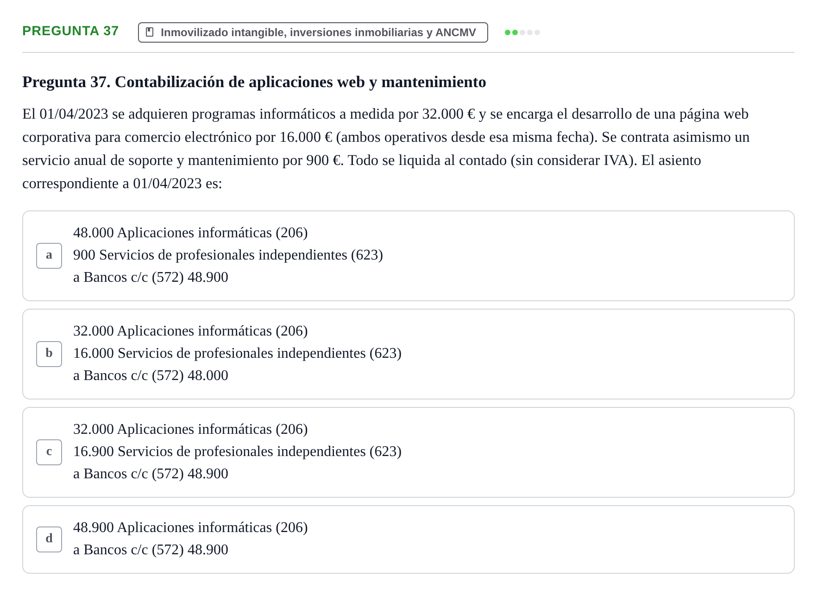Click the PREGUNTA 37 header label
Viewport: 817px width, 596px height.
point(70,31)
